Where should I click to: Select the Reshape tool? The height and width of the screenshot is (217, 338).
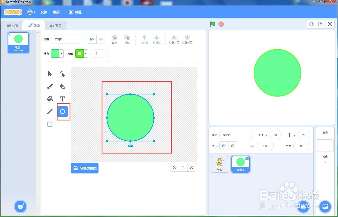pyautogui.click(x=62, y=74)
